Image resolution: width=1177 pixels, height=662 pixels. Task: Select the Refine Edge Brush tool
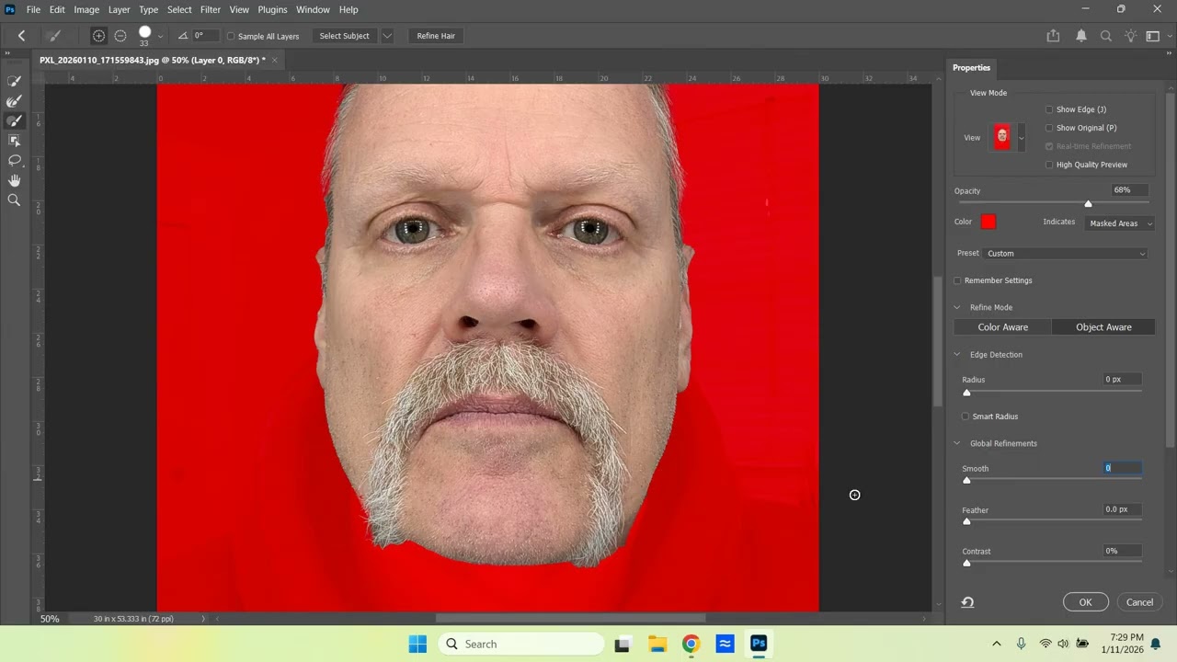(14, 101)
